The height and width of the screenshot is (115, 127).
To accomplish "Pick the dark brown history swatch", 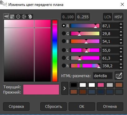I will pos(83,92).
